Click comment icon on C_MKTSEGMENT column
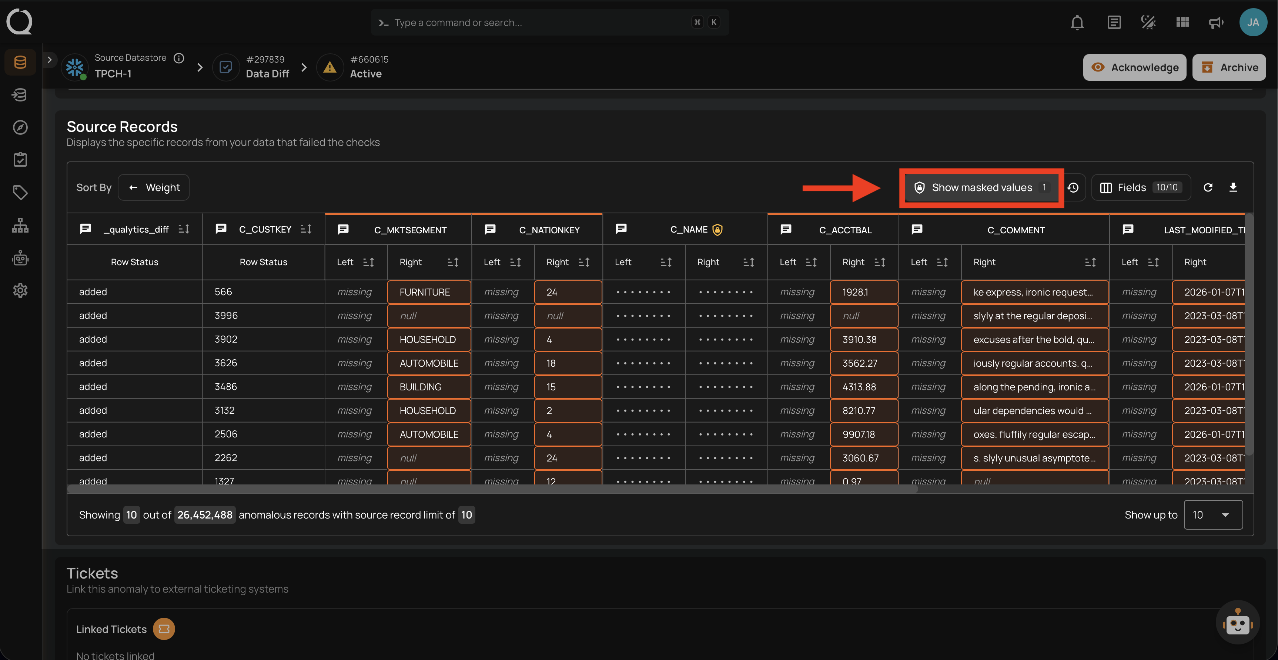The height and width of the screenshot is (660, 1278). pos(343,229)
